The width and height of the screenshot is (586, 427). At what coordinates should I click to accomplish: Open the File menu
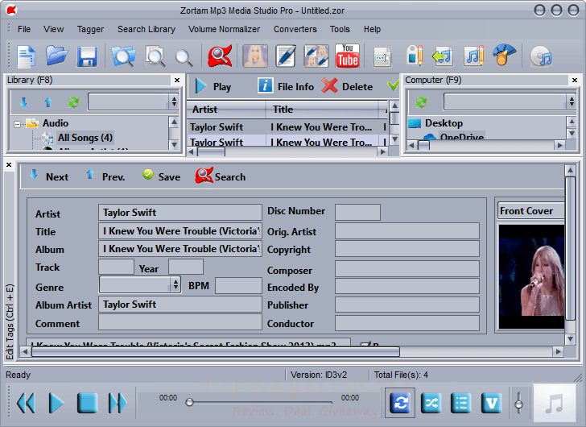tap(24, 29)
